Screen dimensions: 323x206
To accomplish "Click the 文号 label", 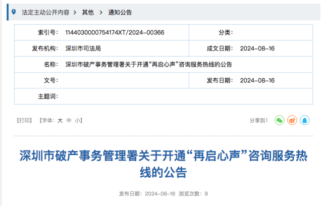I will (51, 80).
